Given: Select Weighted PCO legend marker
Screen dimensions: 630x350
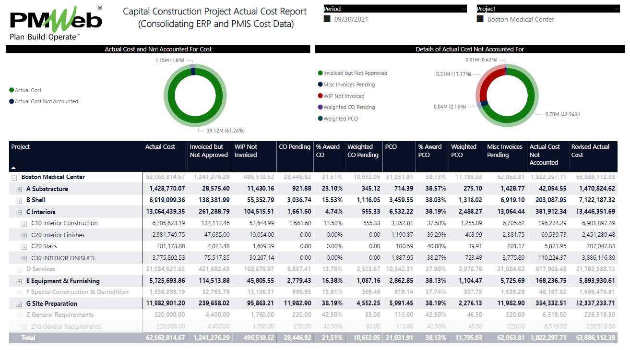Looking at the screenshot, I should coord(320,119).
